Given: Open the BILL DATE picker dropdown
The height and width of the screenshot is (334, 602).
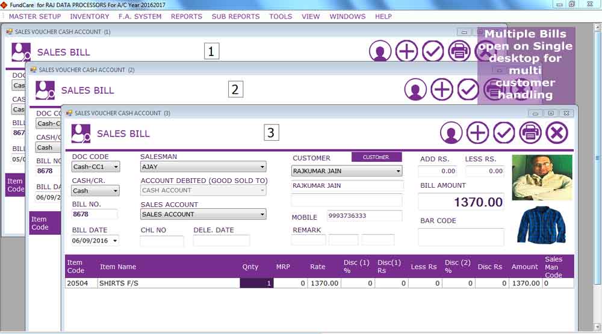Looking at the screenshot, I should coord(115,241).
